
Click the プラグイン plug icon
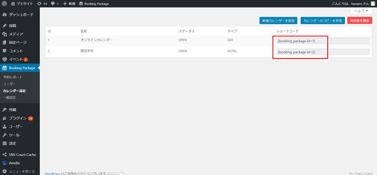[4, 118]
